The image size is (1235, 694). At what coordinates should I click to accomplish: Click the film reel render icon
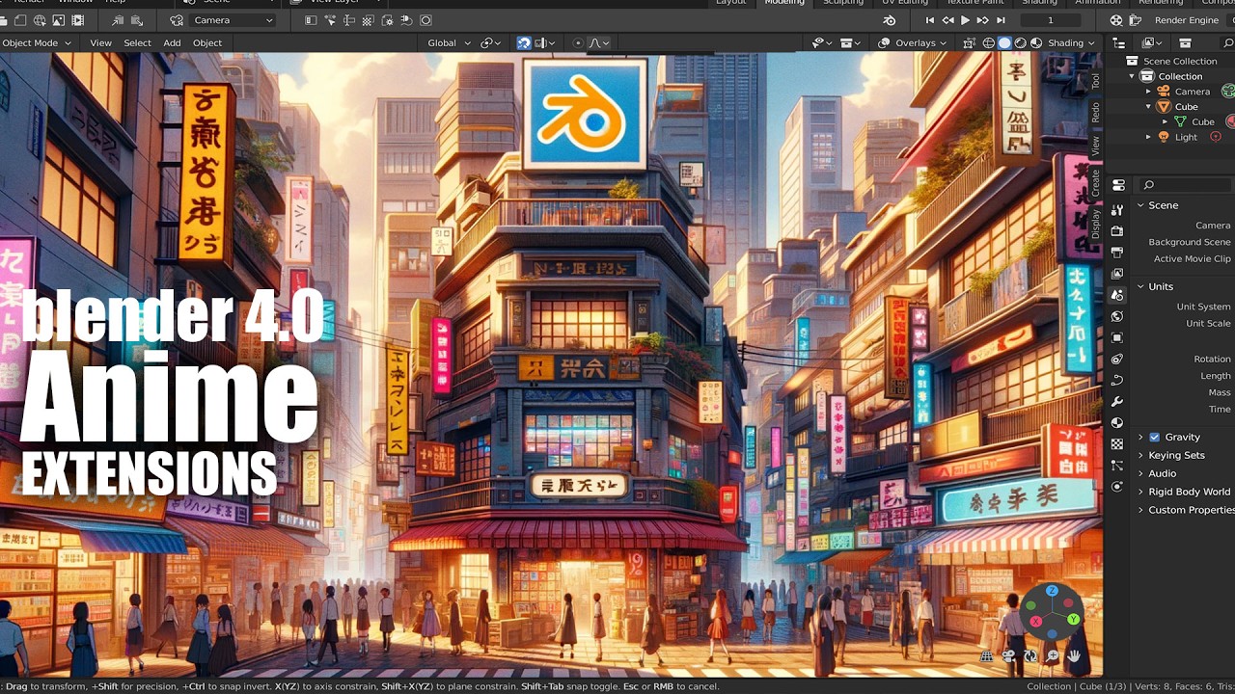1116,20
